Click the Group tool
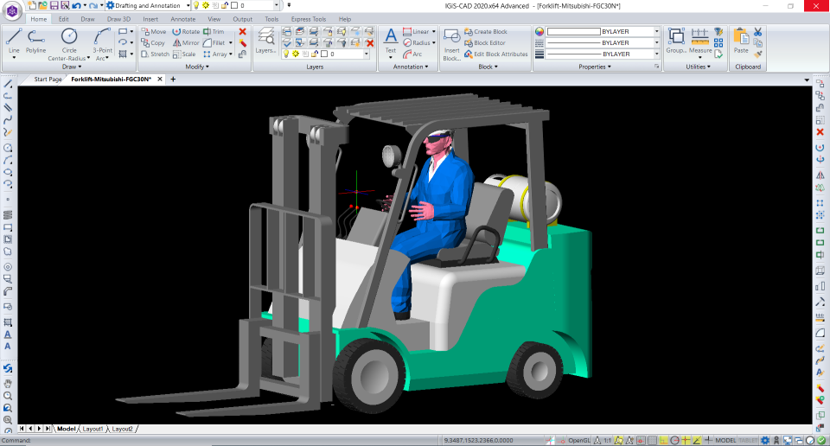This screenshot has height=446, width=830. 676,41
